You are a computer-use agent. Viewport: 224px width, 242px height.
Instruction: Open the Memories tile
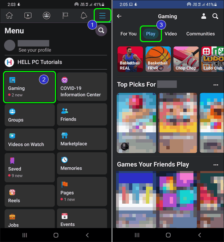[x=82, y=164]
